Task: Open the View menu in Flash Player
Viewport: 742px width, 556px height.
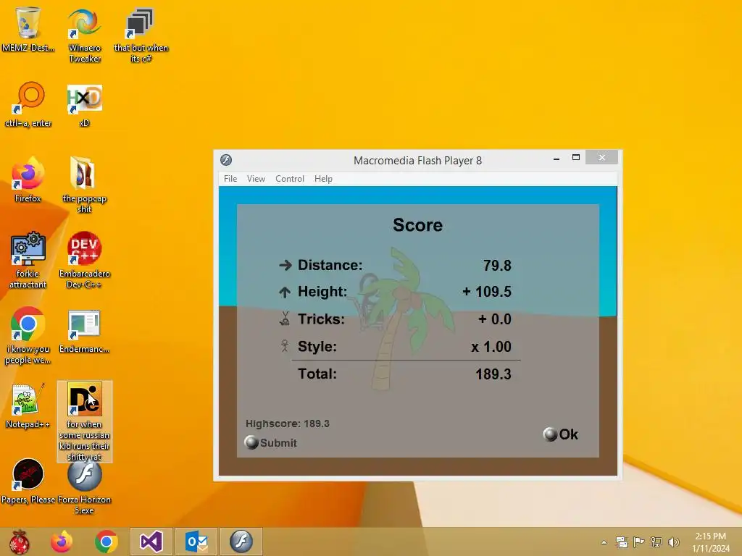Action: [x=256, y=179]
